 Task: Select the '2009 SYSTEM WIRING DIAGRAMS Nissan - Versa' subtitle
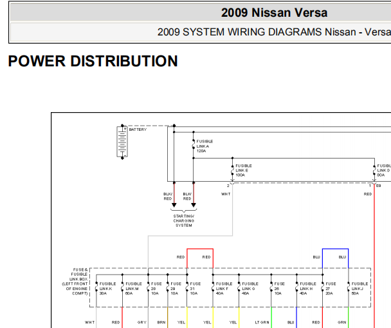274,32
